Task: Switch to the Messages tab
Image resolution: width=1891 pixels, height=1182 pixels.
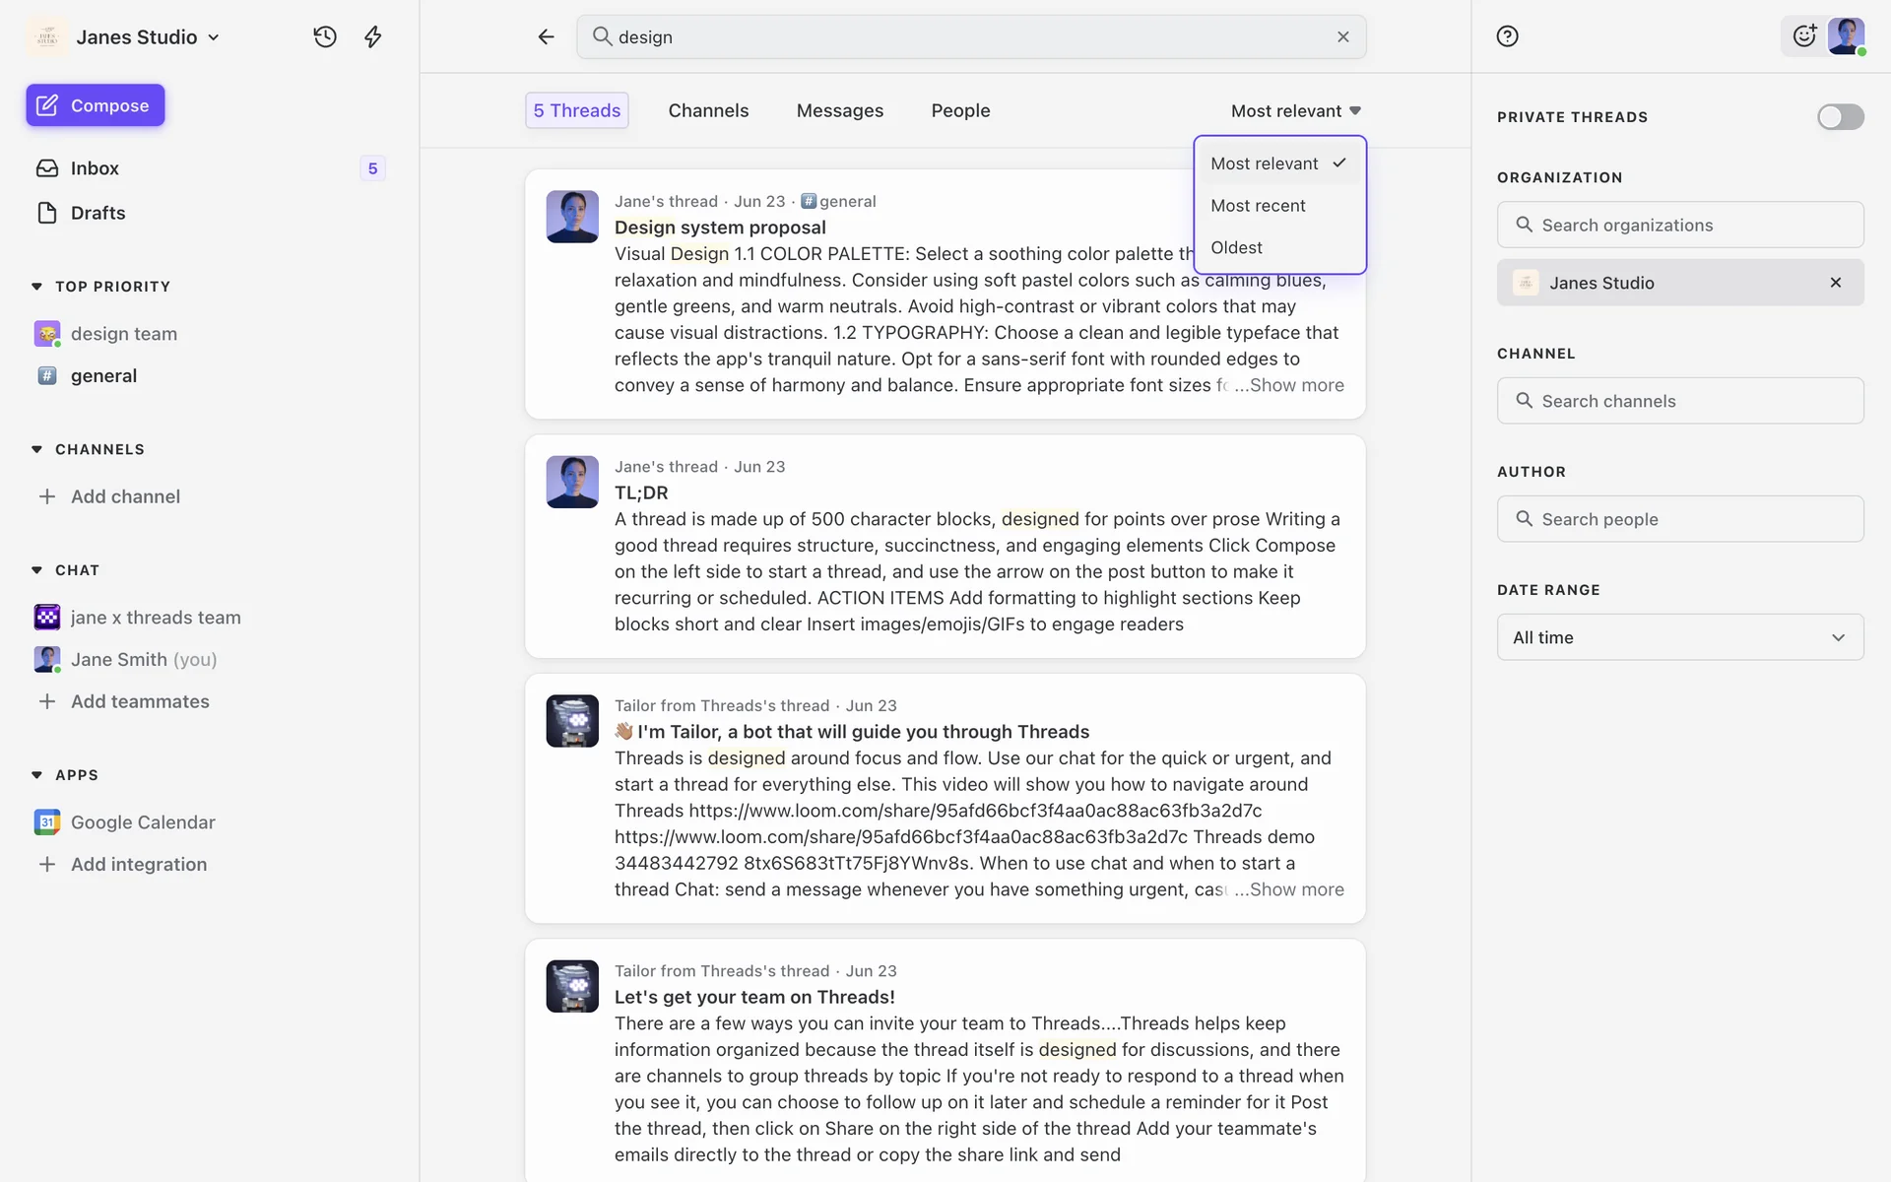Action: 839,110
